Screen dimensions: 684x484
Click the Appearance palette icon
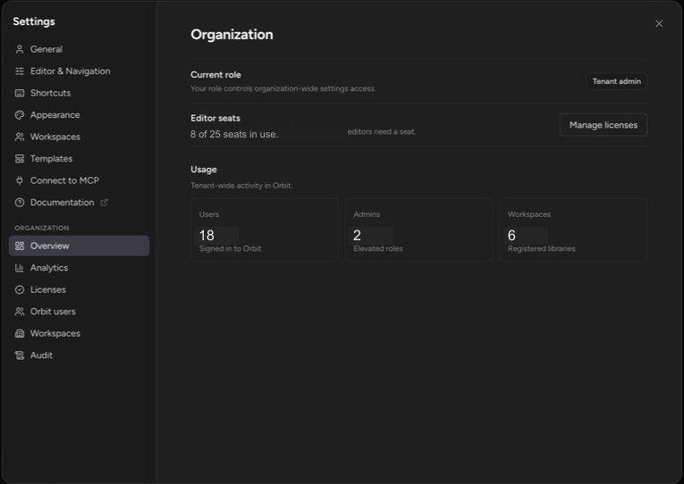tap(19, 115)
